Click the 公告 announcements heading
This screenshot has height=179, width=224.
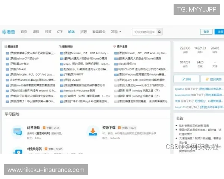tap(180, 118)
